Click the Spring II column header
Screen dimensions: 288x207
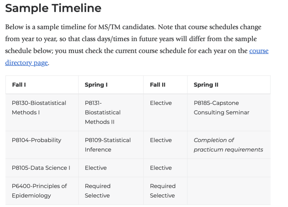pyautogui.click(x=206, y=85)
